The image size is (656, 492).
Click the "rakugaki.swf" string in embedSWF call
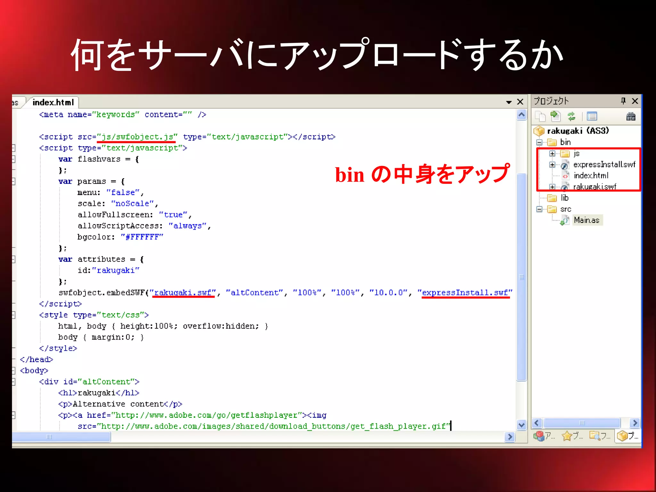183,293
